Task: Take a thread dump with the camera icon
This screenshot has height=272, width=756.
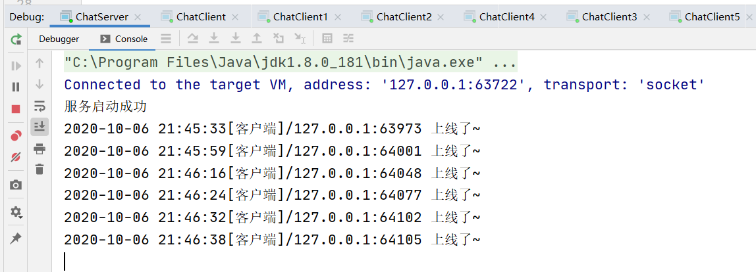Action: pos(16,185)
